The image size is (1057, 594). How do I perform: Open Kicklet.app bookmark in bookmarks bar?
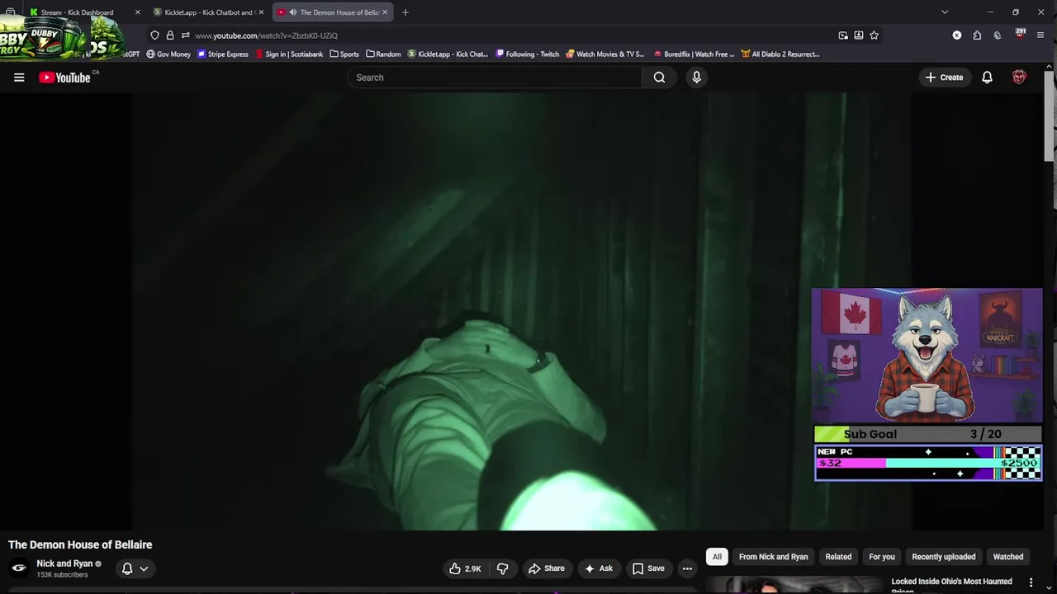[448, 54]
